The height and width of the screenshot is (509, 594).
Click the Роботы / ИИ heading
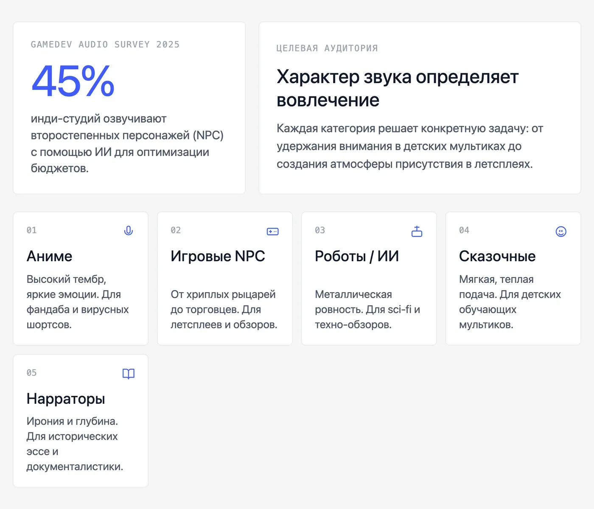tap(357, 256)
